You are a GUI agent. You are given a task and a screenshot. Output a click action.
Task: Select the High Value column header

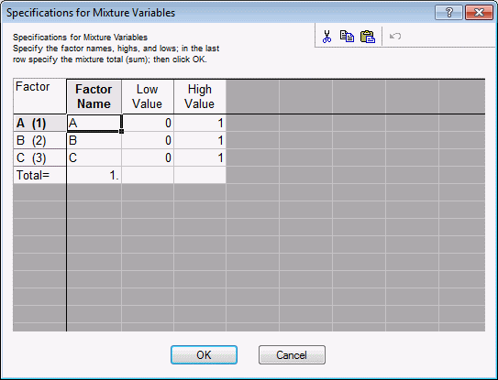click(x=200, y=96)
